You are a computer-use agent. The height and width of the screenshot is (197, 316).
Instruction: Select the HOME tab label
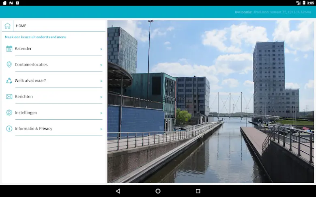tap(21, 26)
